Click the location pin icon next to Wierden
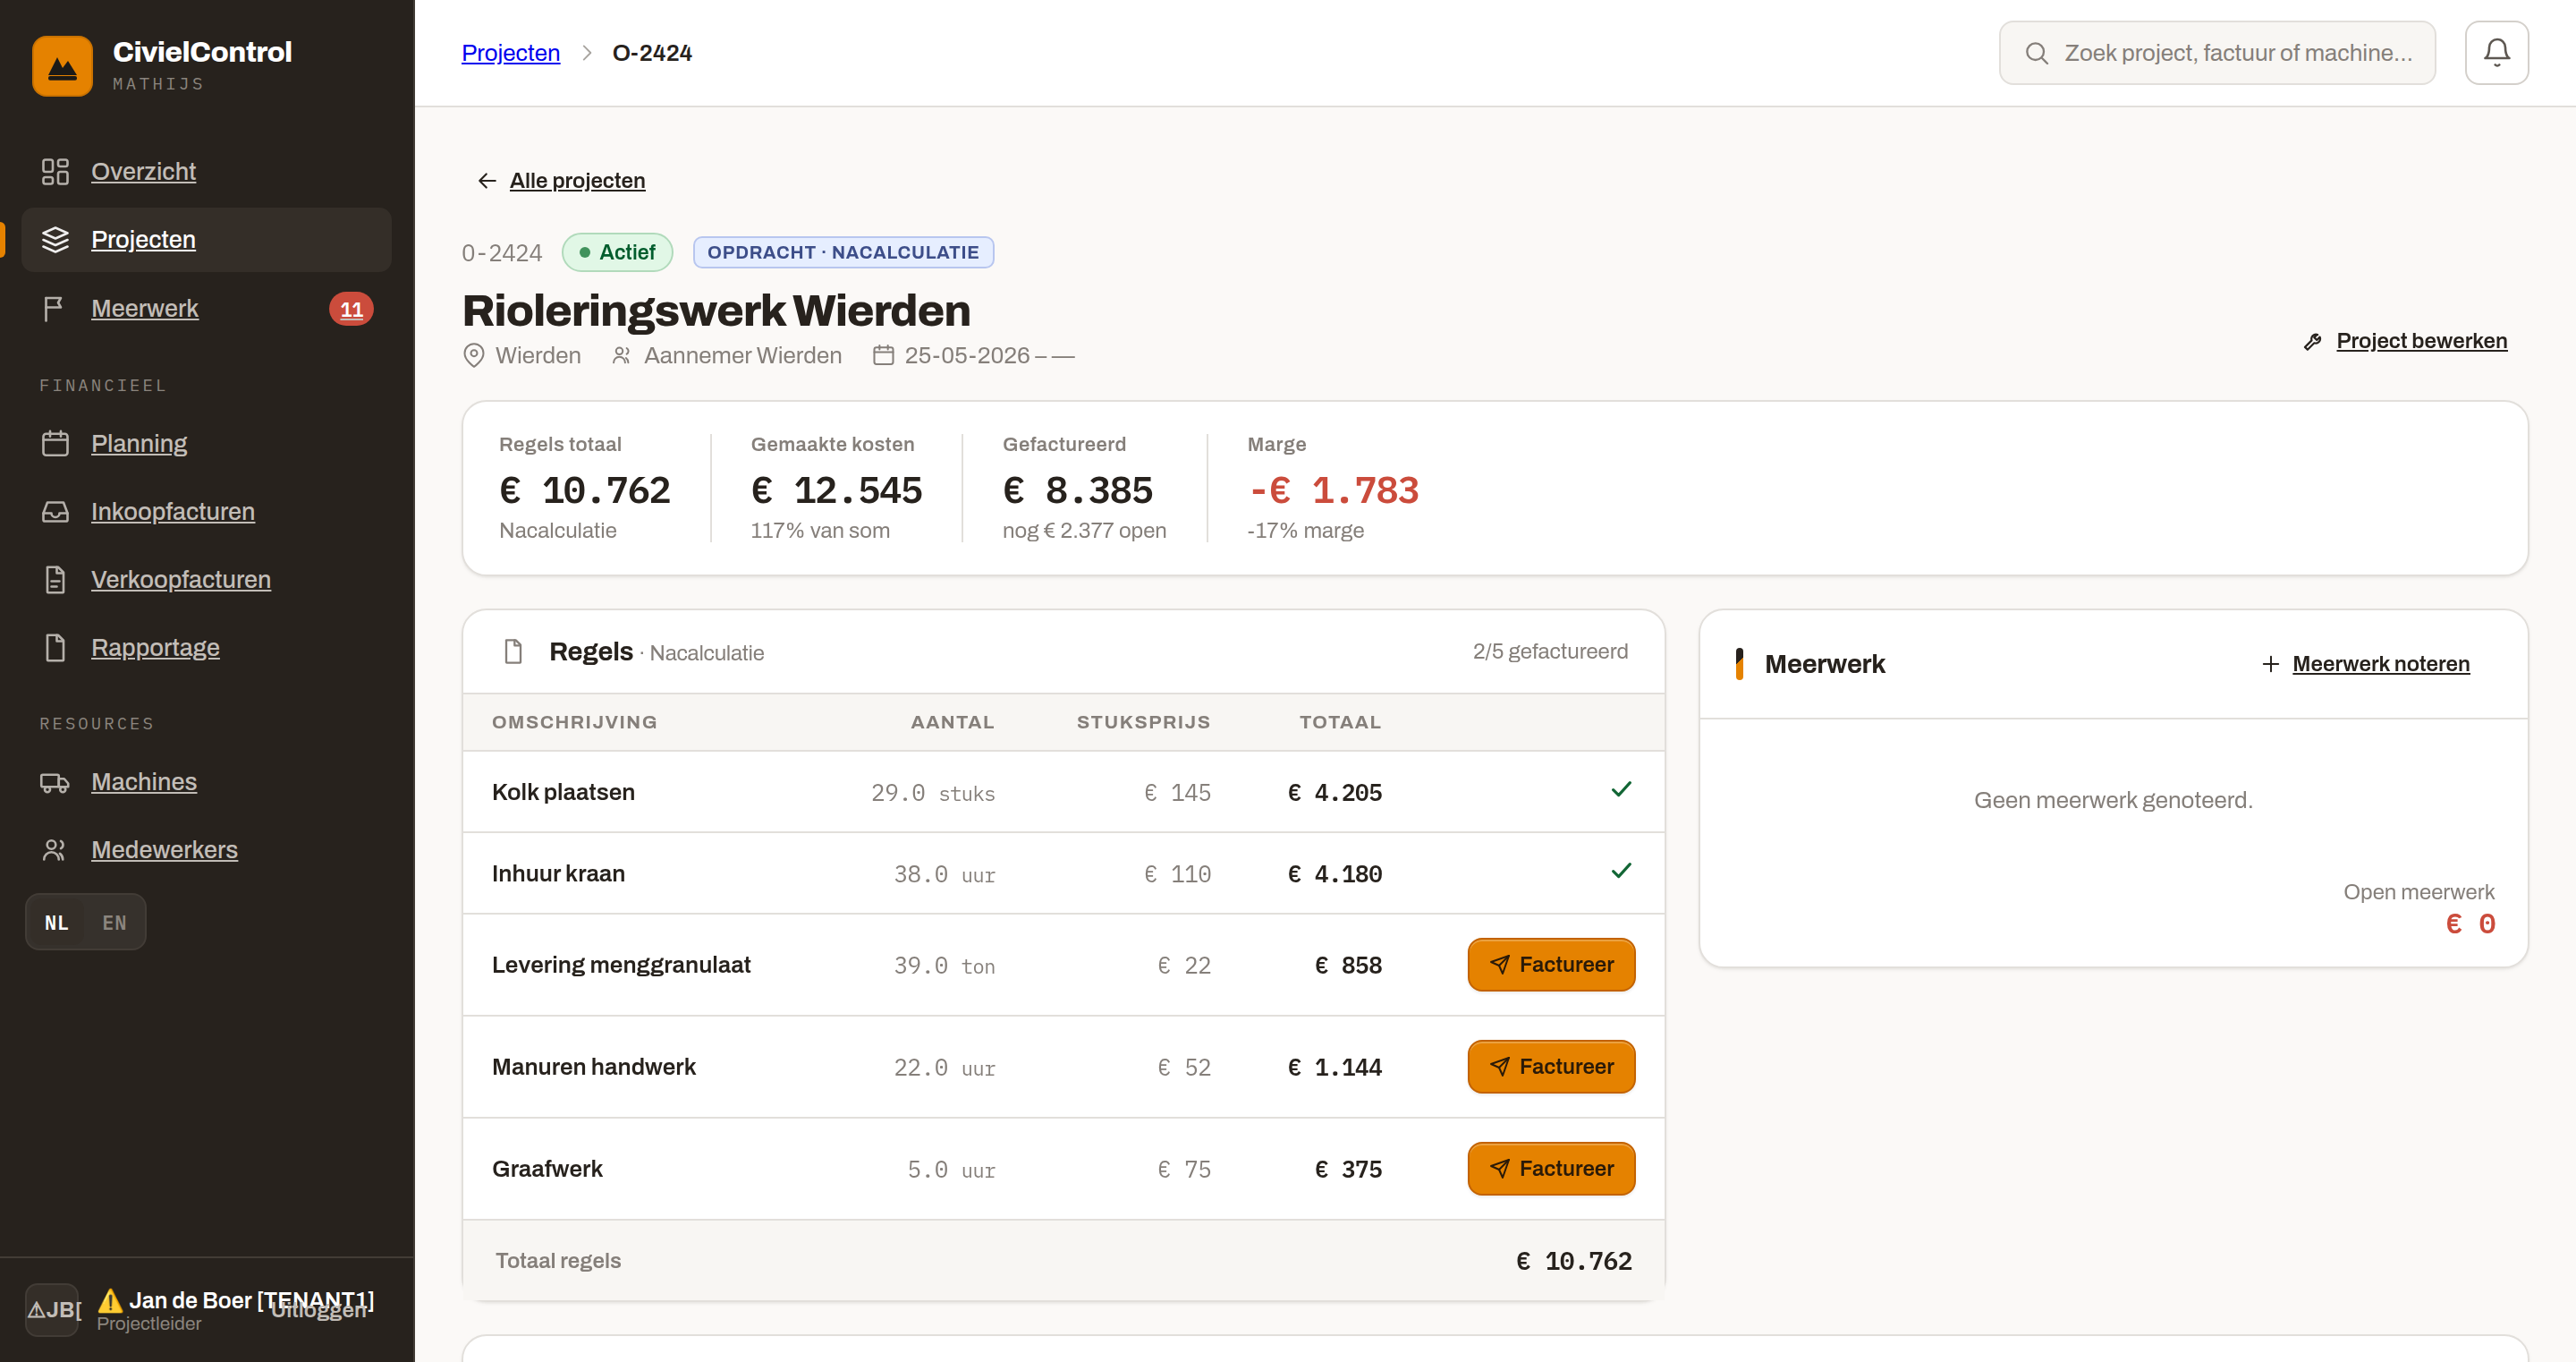The width and height of the screenshot is (2576, 1362). pyautogui.click(x=474, y=355)
